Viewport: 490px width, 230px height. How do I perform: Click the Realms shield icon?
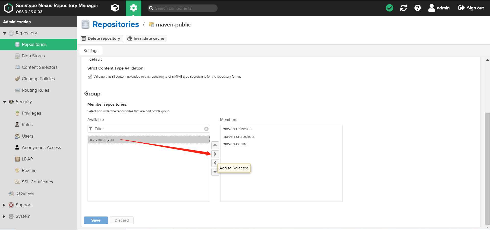[17, 170]
